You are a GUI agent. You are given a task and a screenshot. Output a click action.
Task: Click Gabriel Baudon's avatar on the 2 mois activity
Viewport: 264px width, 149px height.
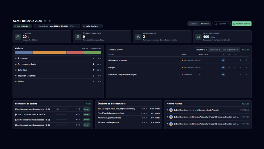(171, 124)
